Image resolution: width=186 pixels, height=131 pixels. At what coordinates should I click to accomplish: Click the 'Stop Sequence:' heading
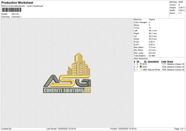(x=141, y=58)
